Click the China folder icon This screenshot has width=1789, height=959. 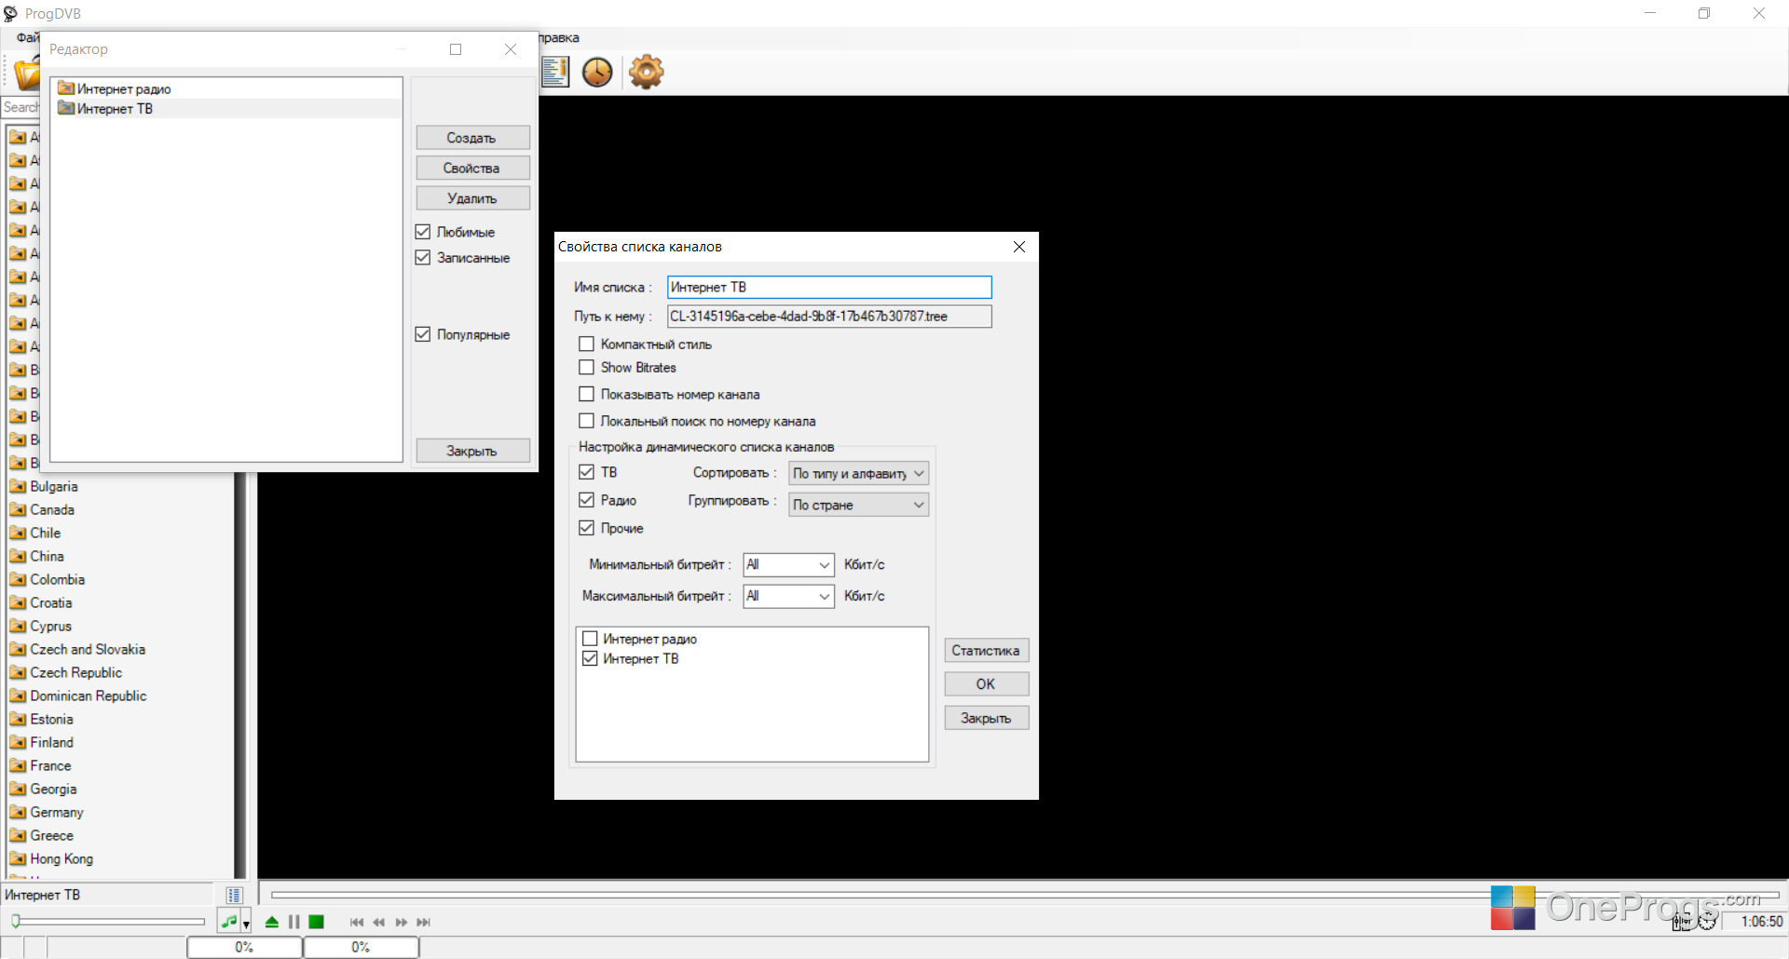(17, 556)
